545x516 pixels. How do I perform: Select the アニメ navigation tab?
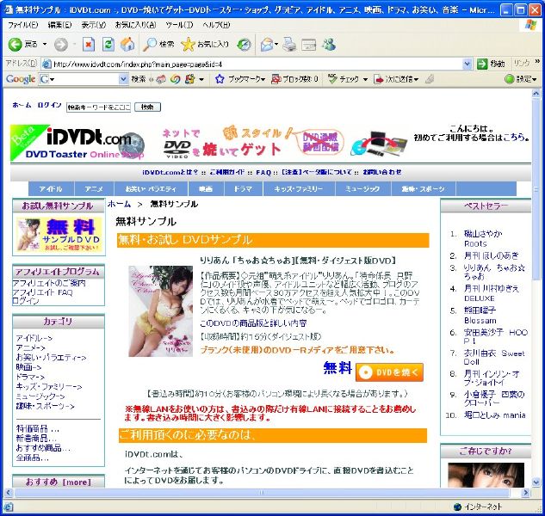point(94,188)
